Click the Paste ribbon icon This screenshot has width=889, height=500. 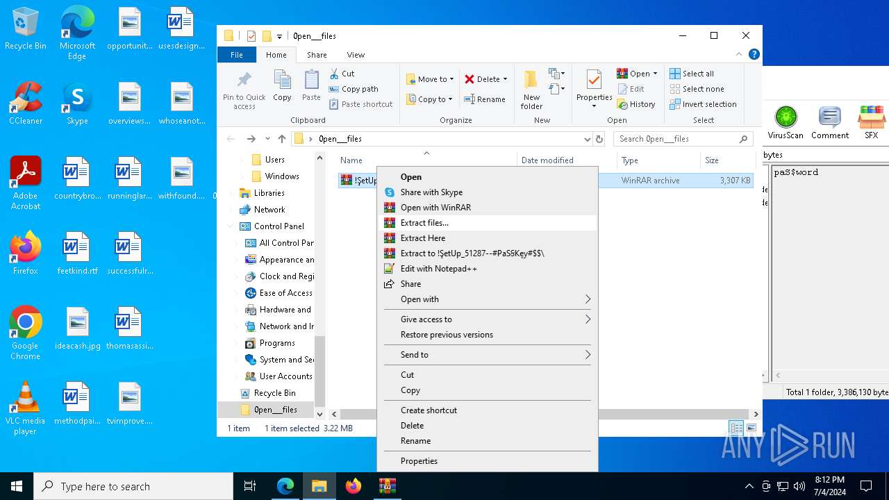pyautogui.click(x=311, y=86)
